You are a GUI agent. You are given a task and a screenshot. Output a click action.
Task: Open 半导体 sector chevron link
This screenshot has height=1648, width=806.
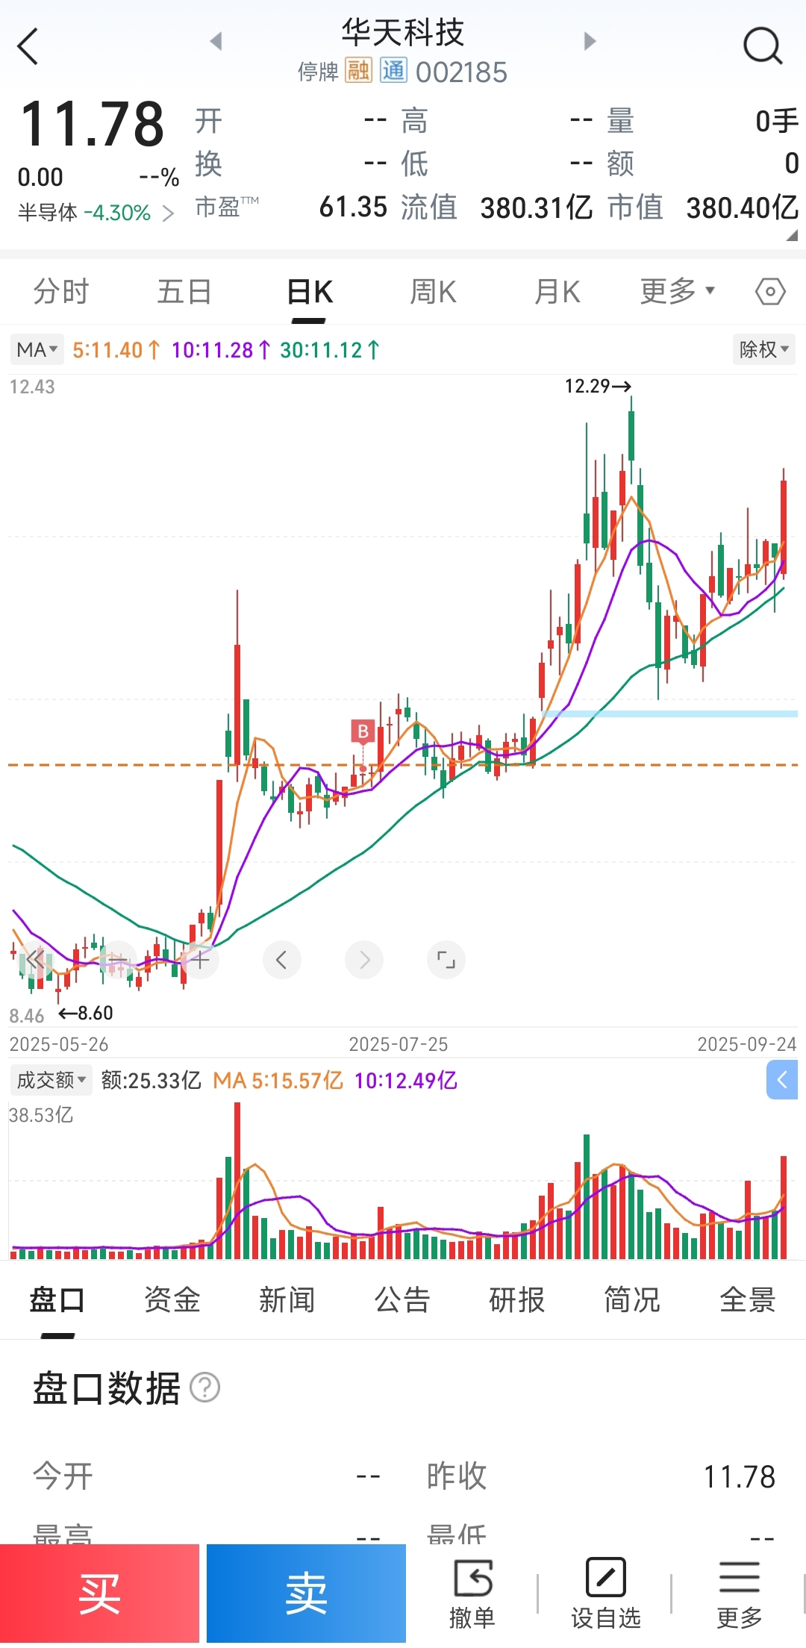(169, 214)
